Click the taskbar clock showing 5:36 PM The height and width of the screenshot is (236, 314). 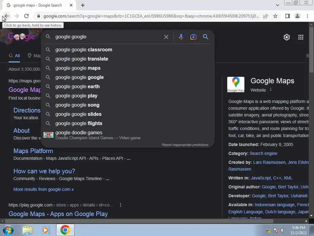tap(298, 230)
